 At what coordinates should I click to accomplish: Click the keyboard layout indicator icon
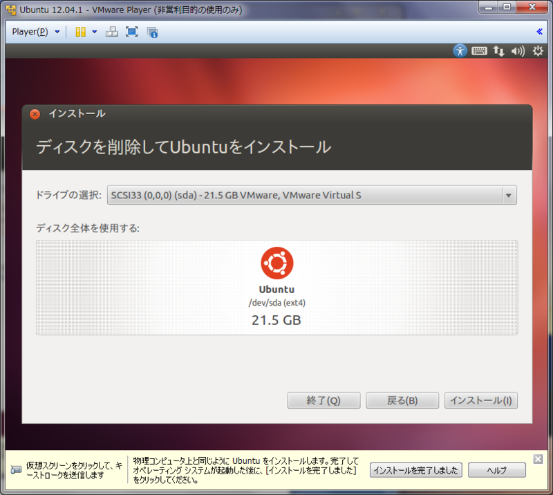pos(479,50)
